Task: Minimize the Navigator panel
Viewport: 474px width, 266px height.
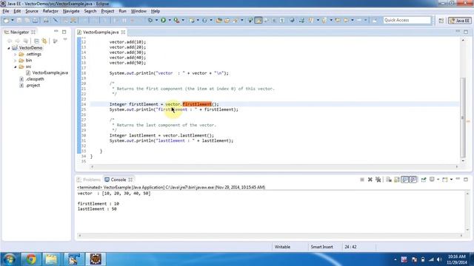Action: 56,31
